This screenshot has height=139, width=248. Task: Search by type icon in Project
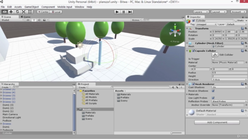pos(173,87)
